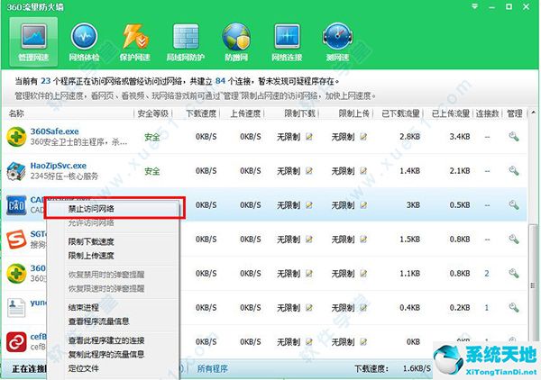The width and height of the screenshot is (541, 380).
Task: Choose 查看程序流量信息 from the context menu
Action: pos(98,321)
